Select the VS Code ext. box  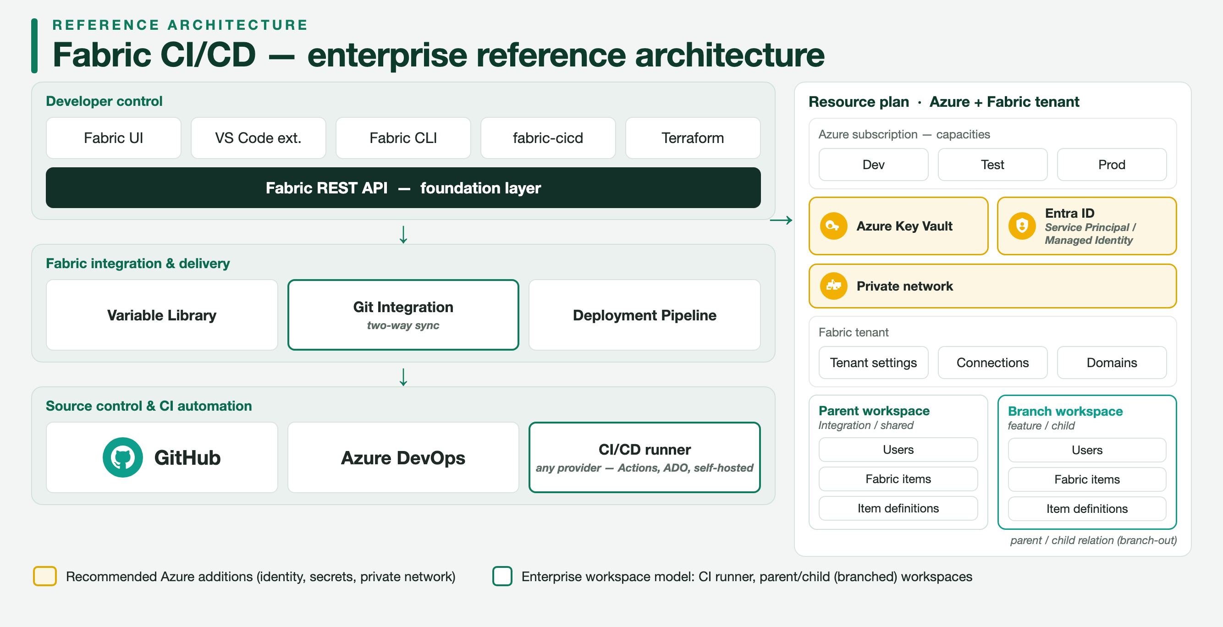[x=258, y=138]
